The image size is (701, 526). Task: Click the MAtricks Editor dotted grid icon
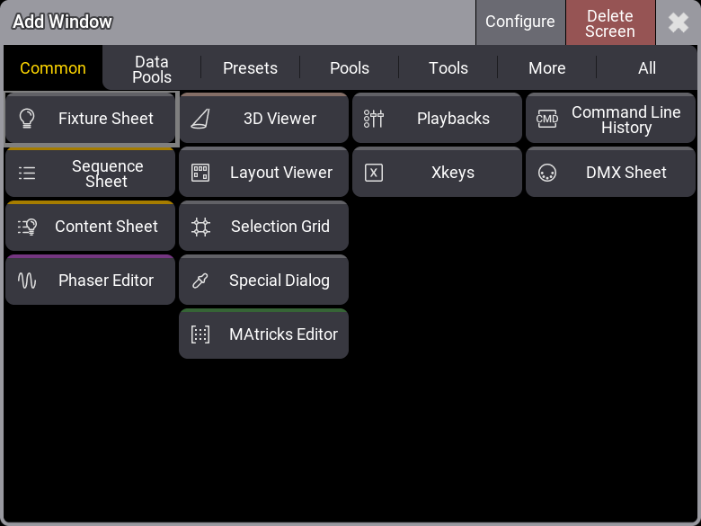(200, 334)
